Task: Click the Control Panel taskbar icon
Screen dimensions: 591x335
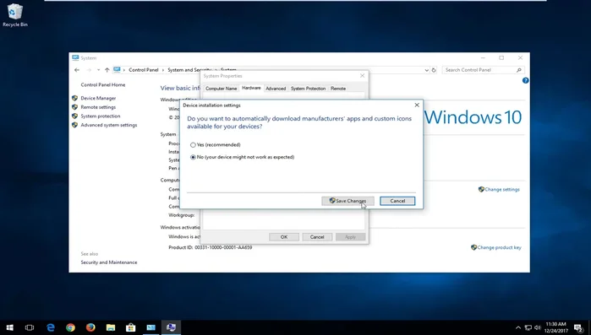Action: coord(150,327)
